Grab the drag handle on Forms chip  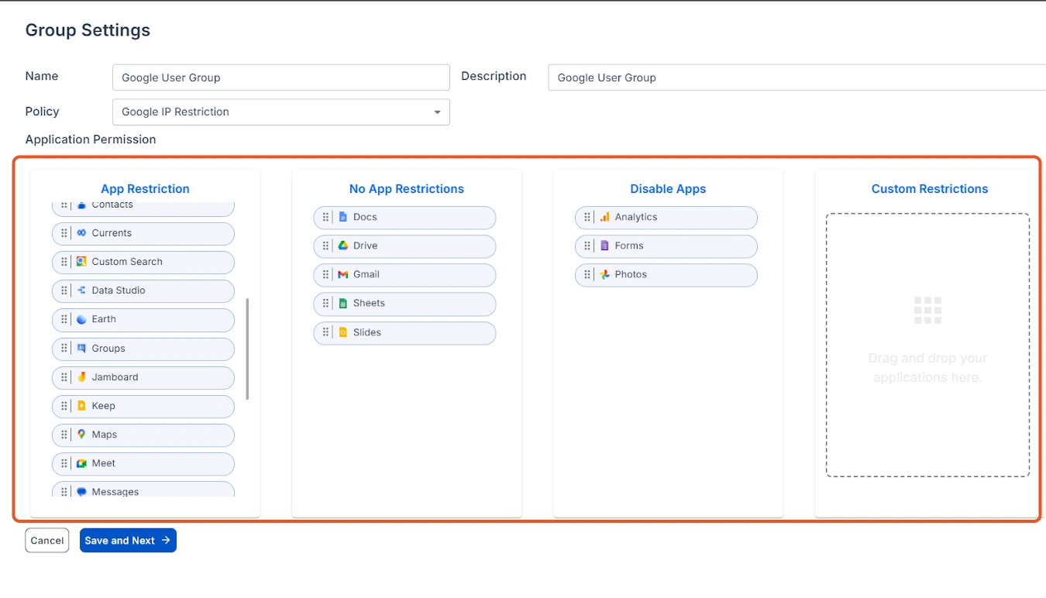[587, 246]
